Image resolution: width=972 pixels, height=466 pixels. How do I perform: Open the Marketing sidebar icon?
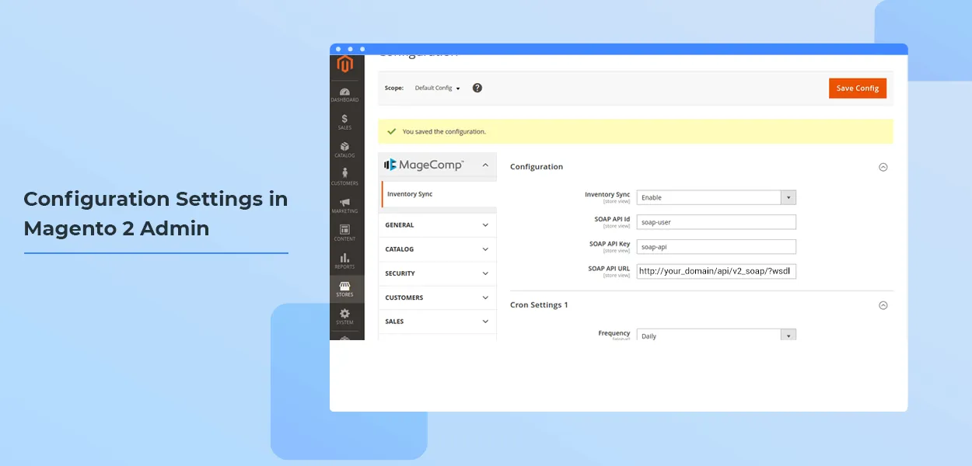tap(344, 206)
